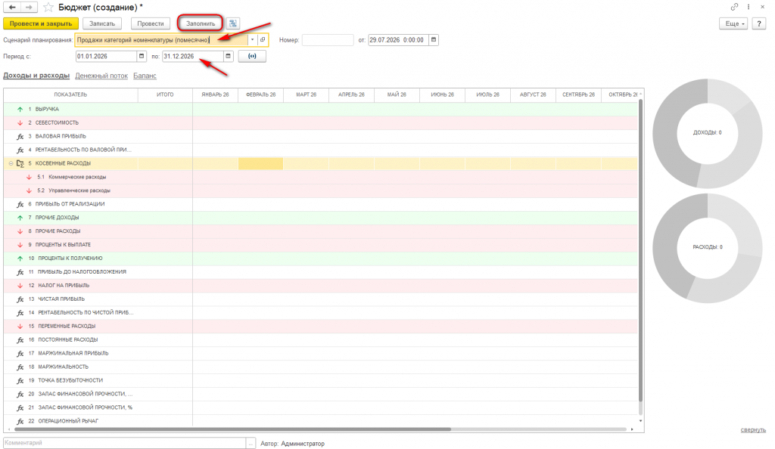Click the Комментарий input field
775x449 pixels.
125,443
